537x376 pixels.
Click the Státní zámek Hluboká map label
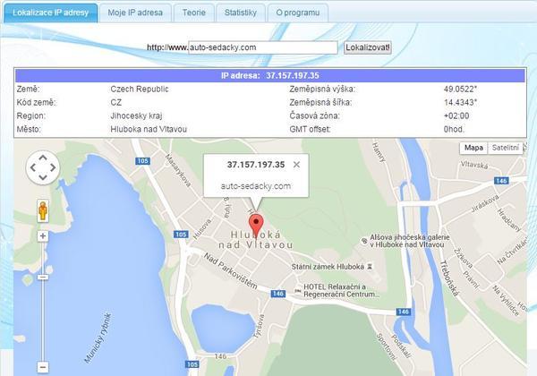[329, 267]
